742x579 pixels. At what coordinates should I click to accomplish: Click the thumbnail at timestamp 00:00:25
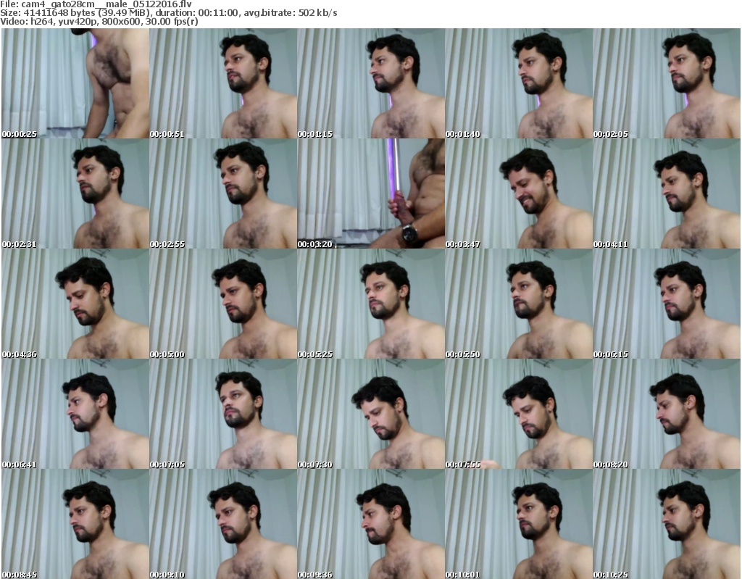[75, 83]
